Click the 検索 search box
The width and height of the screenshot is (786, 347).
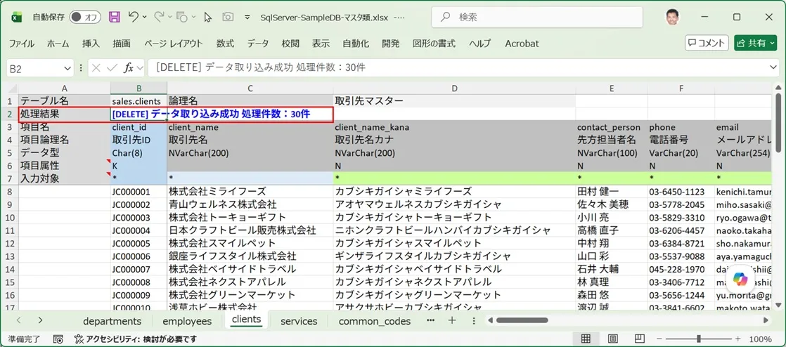coord(537,17)
